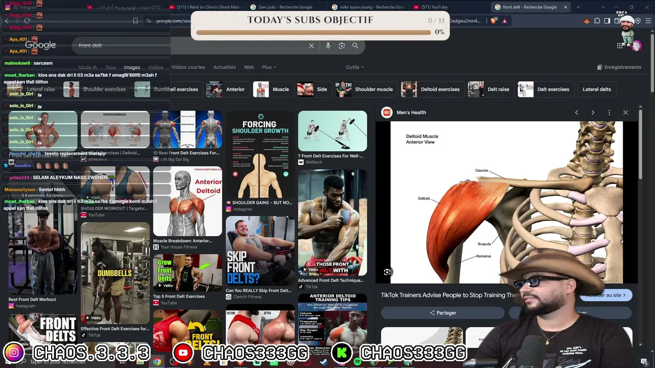The height and width of the screenshot is (368, 655).
Task: Switch to the (571) YouTube browser tab
Action: 433,7
